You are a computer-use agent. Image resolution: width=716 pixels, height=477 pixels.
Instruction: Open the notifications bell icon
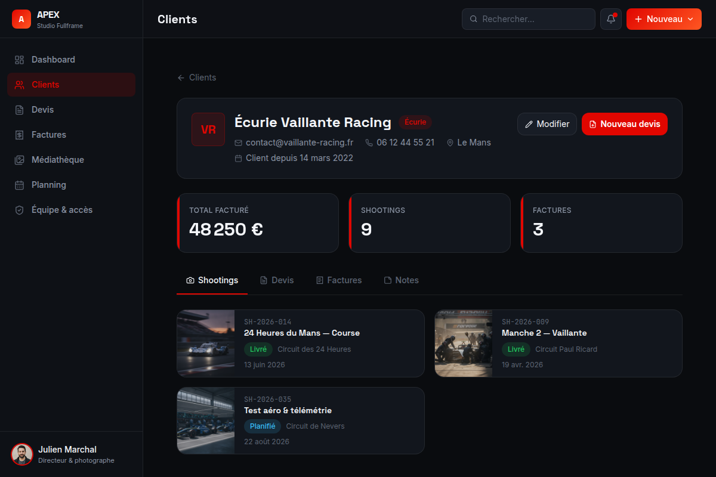click(x=611, y=19)
